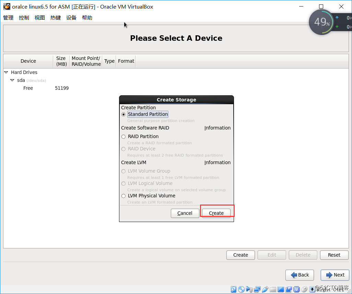Open the 控制 menu
Screen dimensions: 352x294
point(24,18)
